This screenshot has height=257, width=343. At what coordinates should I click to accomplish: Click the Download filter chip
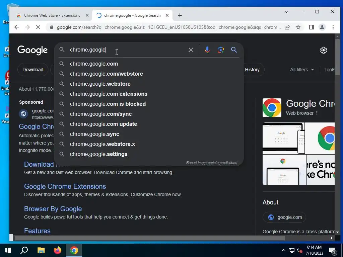point(33,70)
